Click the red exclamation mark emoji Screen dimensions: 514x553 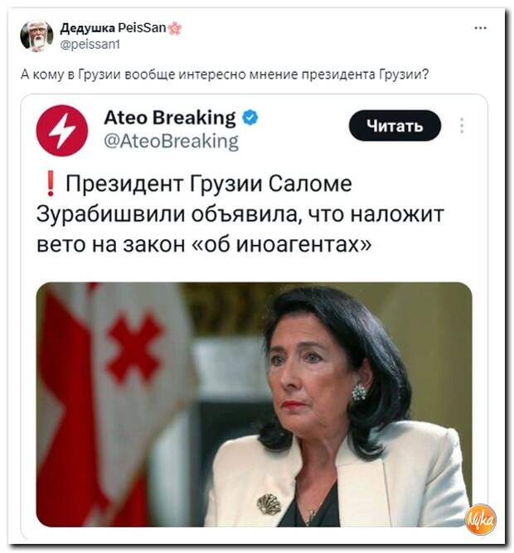(x=51, y=184)
